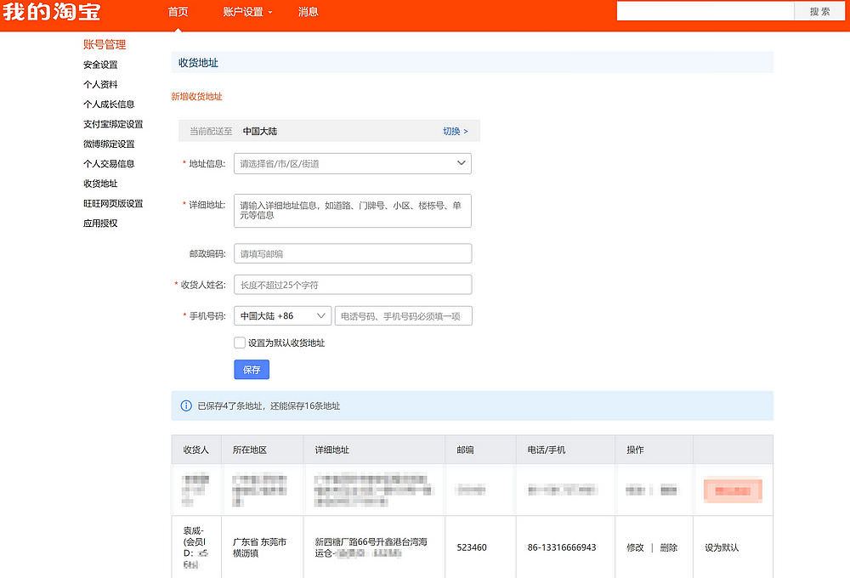
Task: Click the phone number 86-13316666943
Action: [562, 547]
